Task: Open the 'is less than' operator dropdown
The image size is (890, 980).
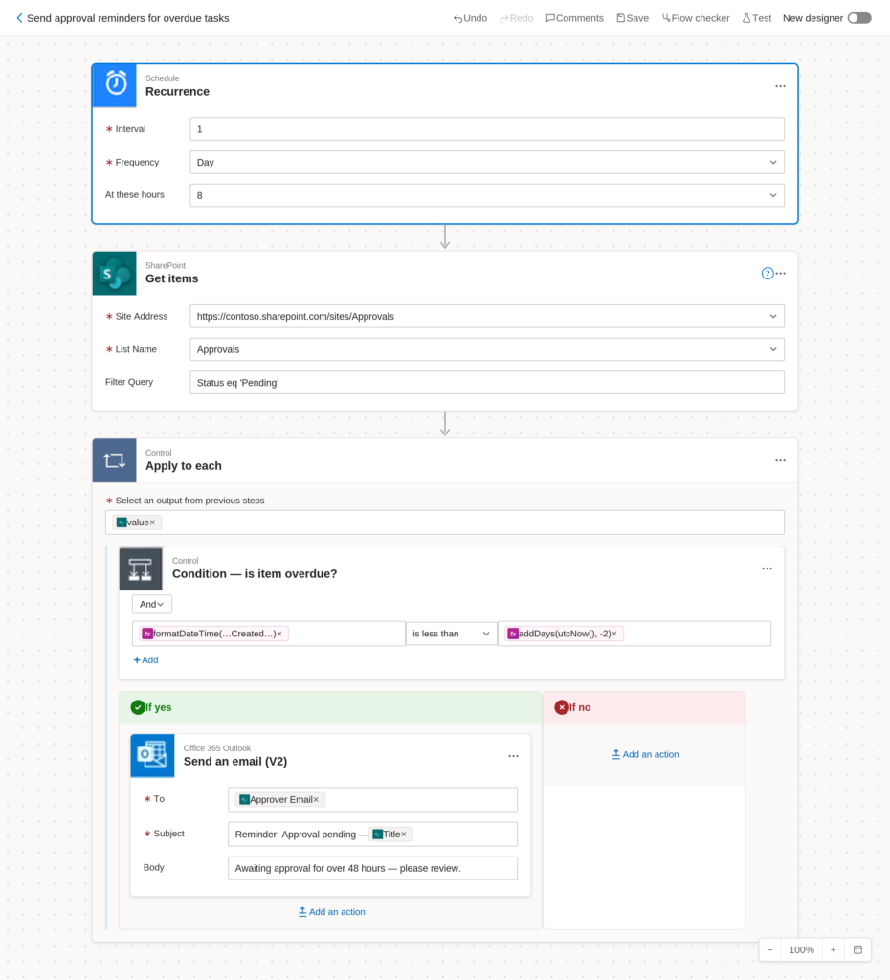Action: click(x=451, y=634)
